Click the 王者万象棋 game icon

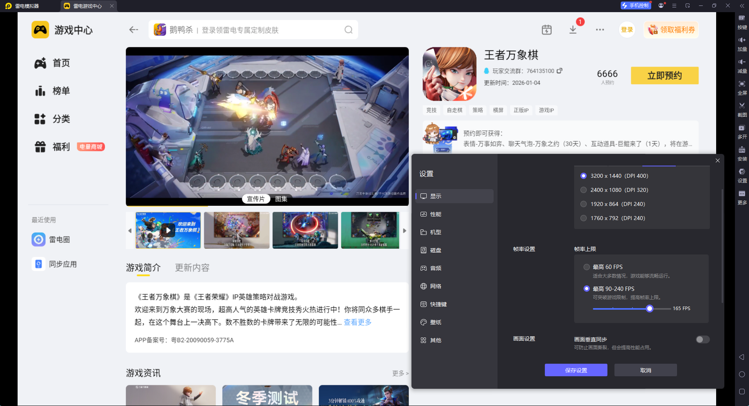450,74
